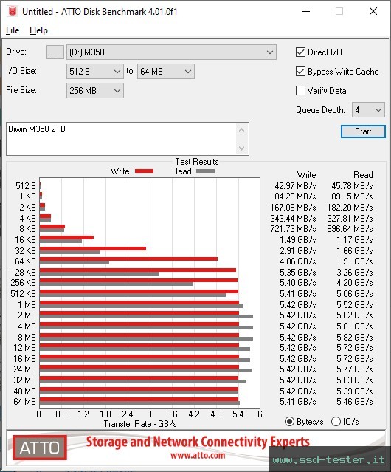Viewport: 391px width, 472px height.
Task: Click the red Write legend swatch
Action: (x=145, y=171)
